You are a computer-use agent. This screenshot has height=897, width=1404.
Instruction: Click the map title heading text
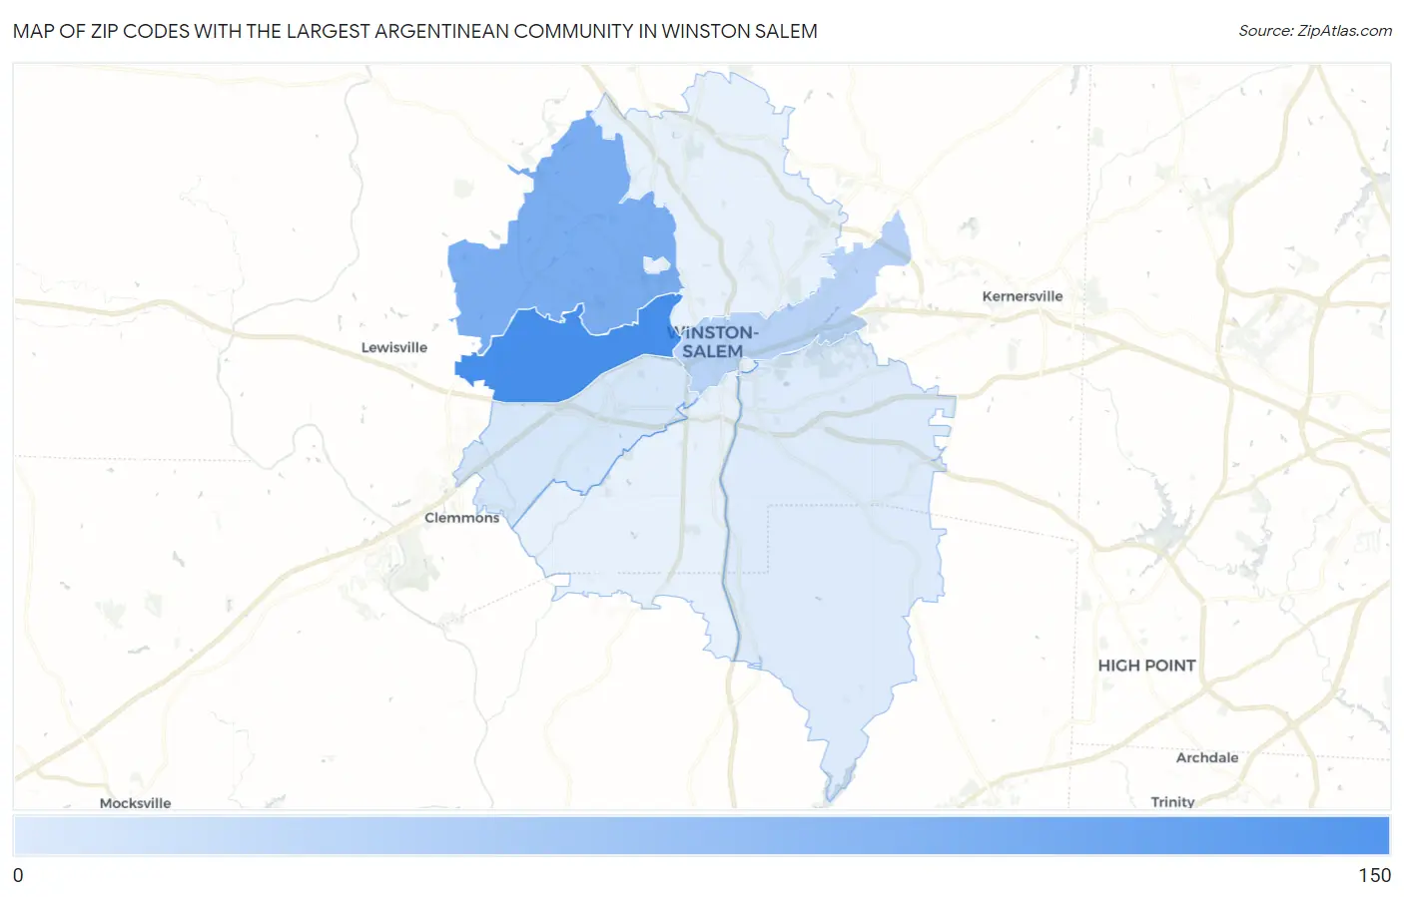(x=415, y=31)
